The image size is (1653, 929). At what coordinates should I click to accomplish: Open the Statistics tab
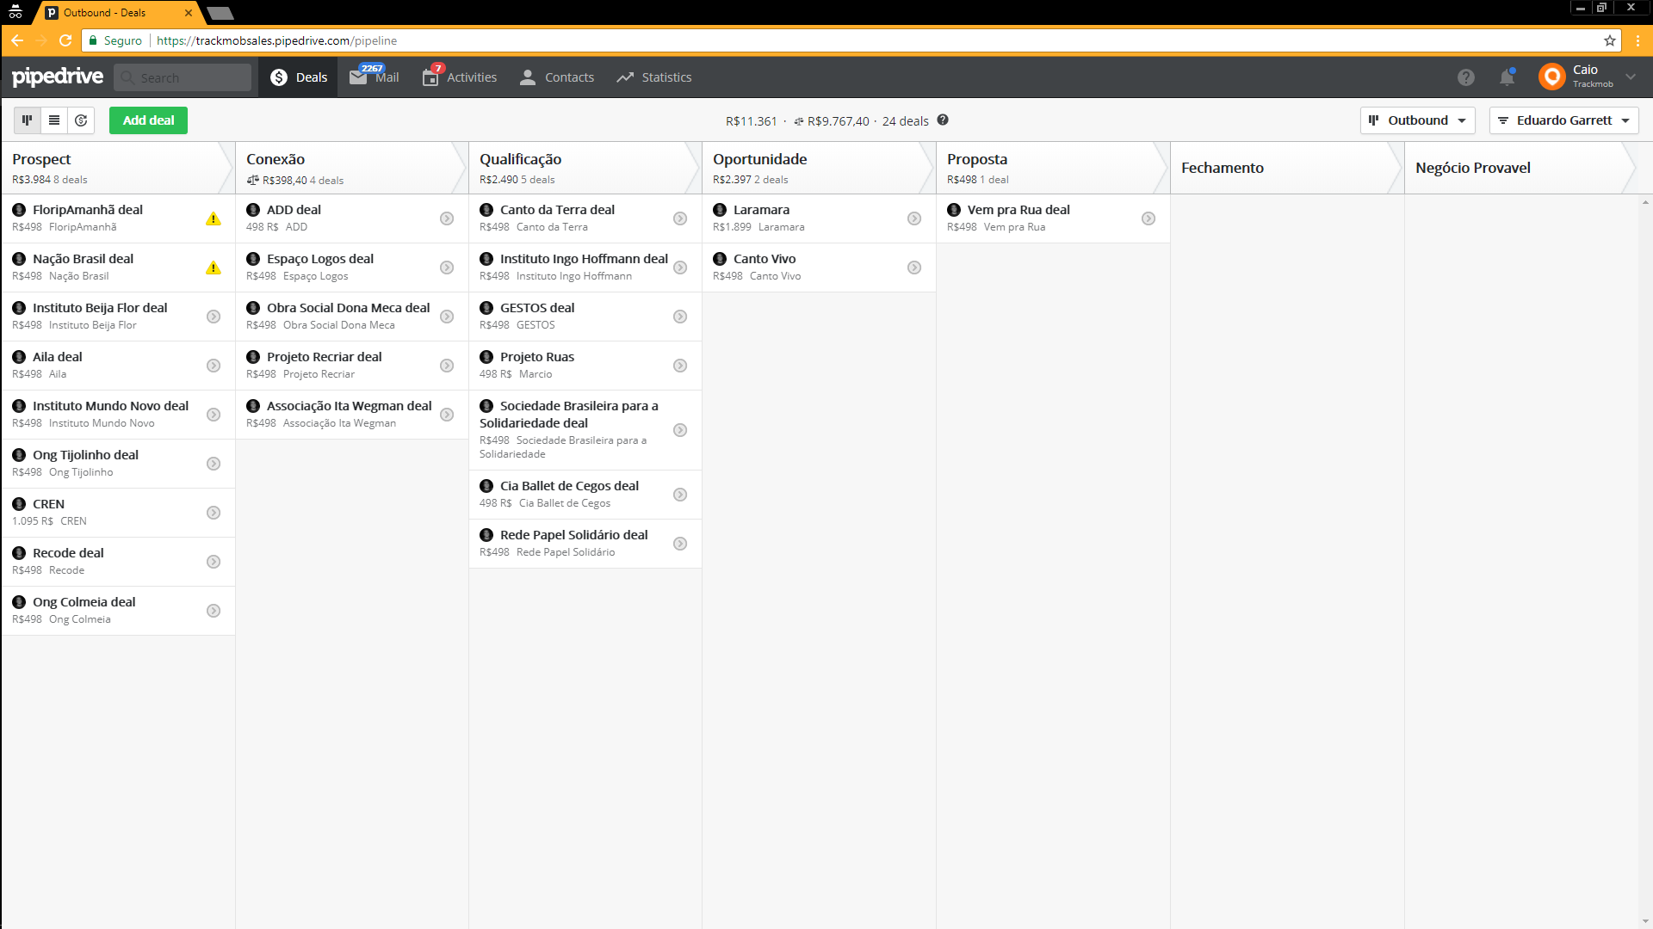(654, 77)
